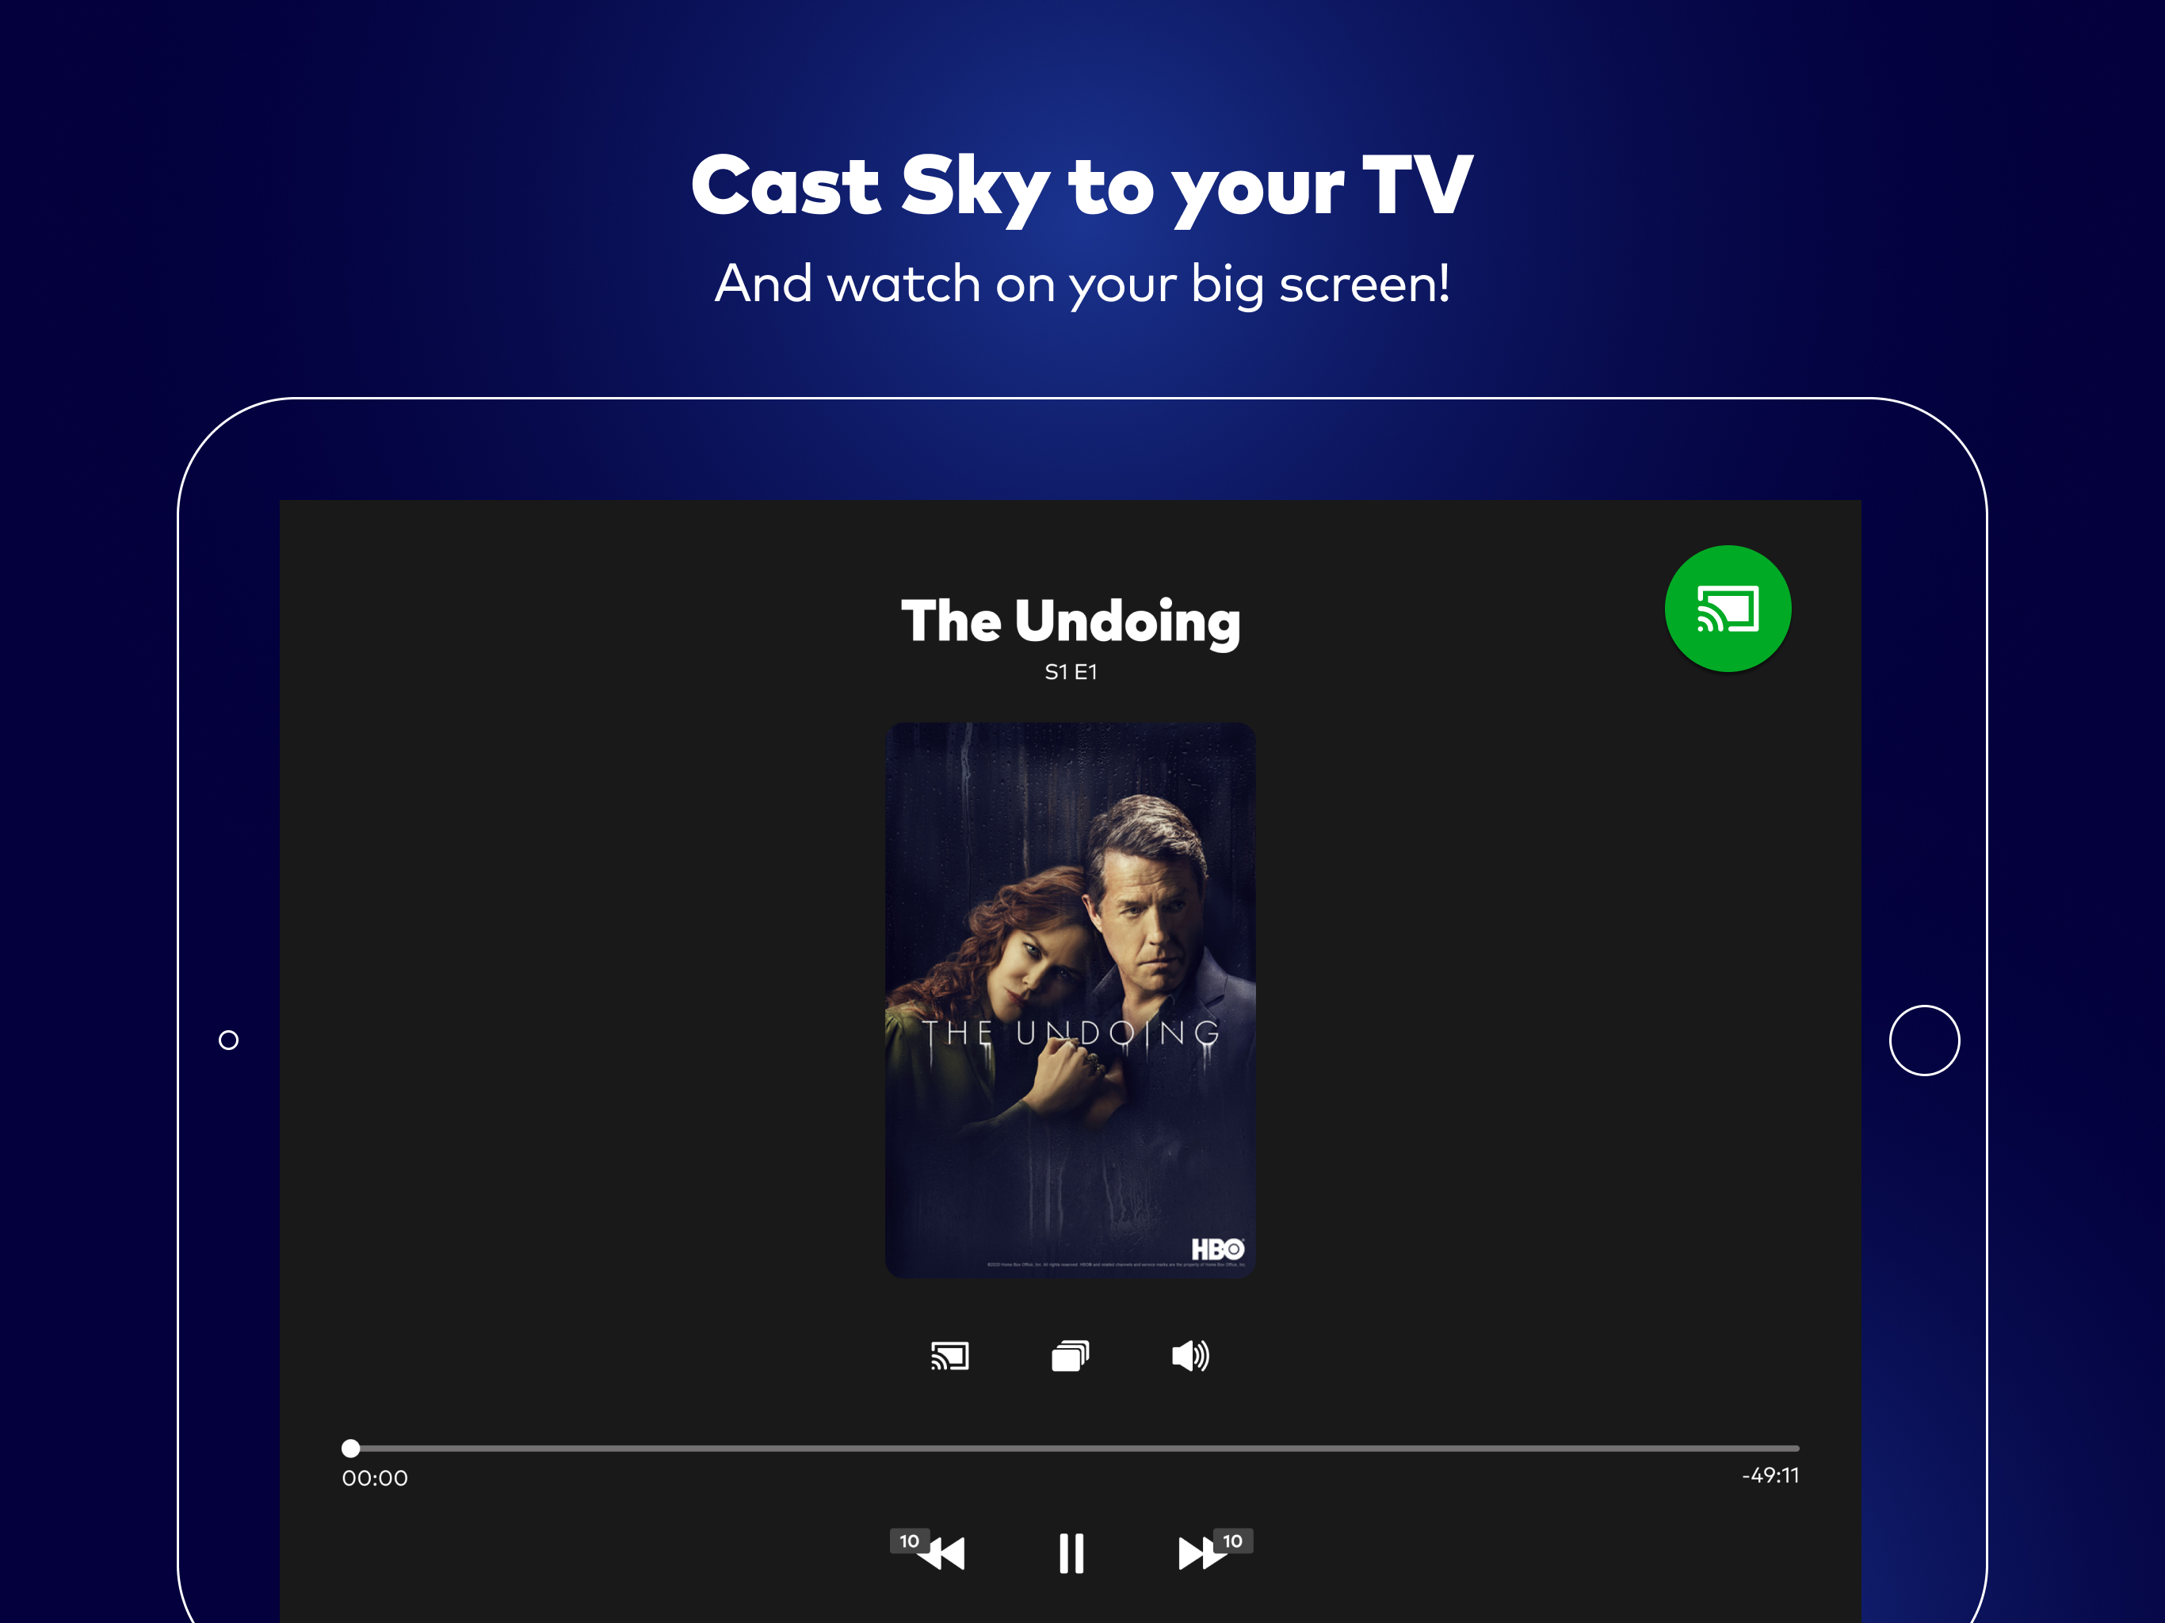
Task: Open the episodes stack icon
Action: coord(1071,1356)
